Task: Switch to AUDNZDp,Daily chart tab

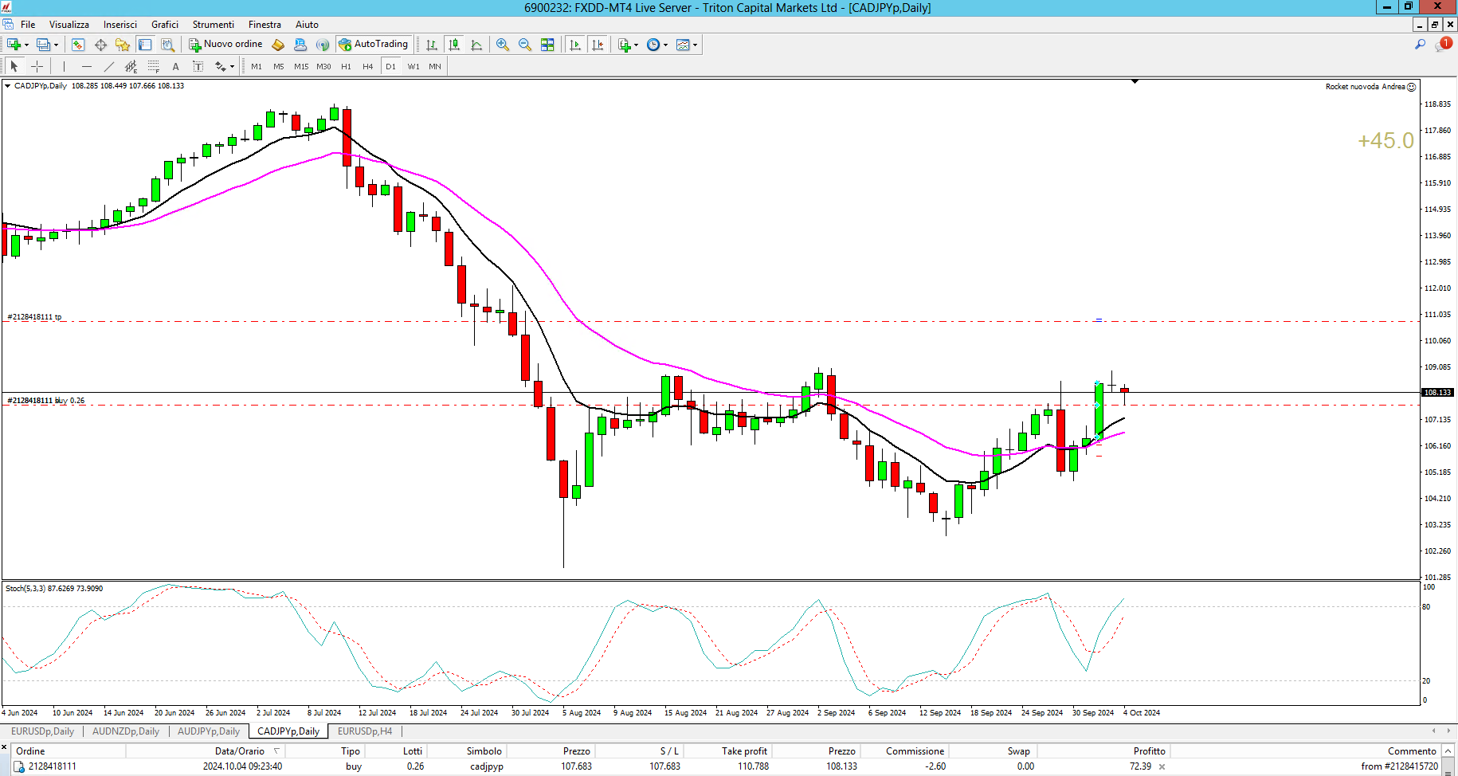Action: tap(126, 731)
